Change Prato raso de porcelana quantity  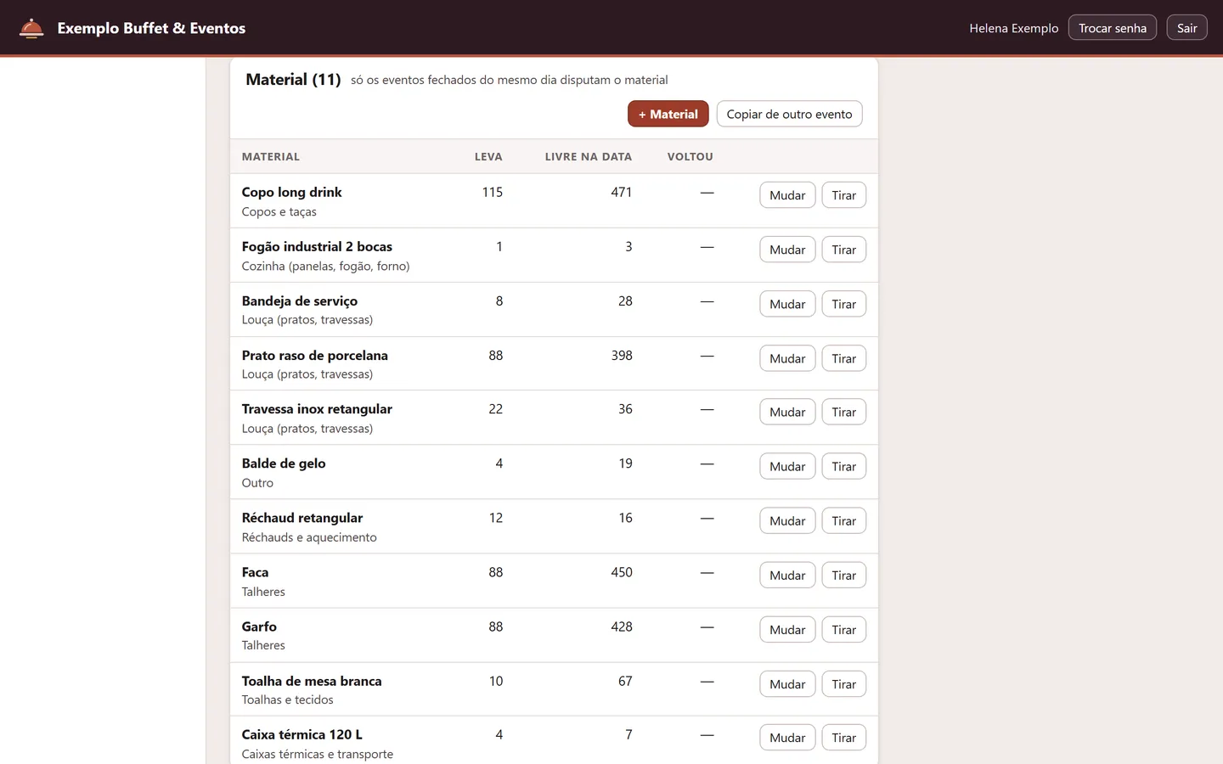point(787,358)
